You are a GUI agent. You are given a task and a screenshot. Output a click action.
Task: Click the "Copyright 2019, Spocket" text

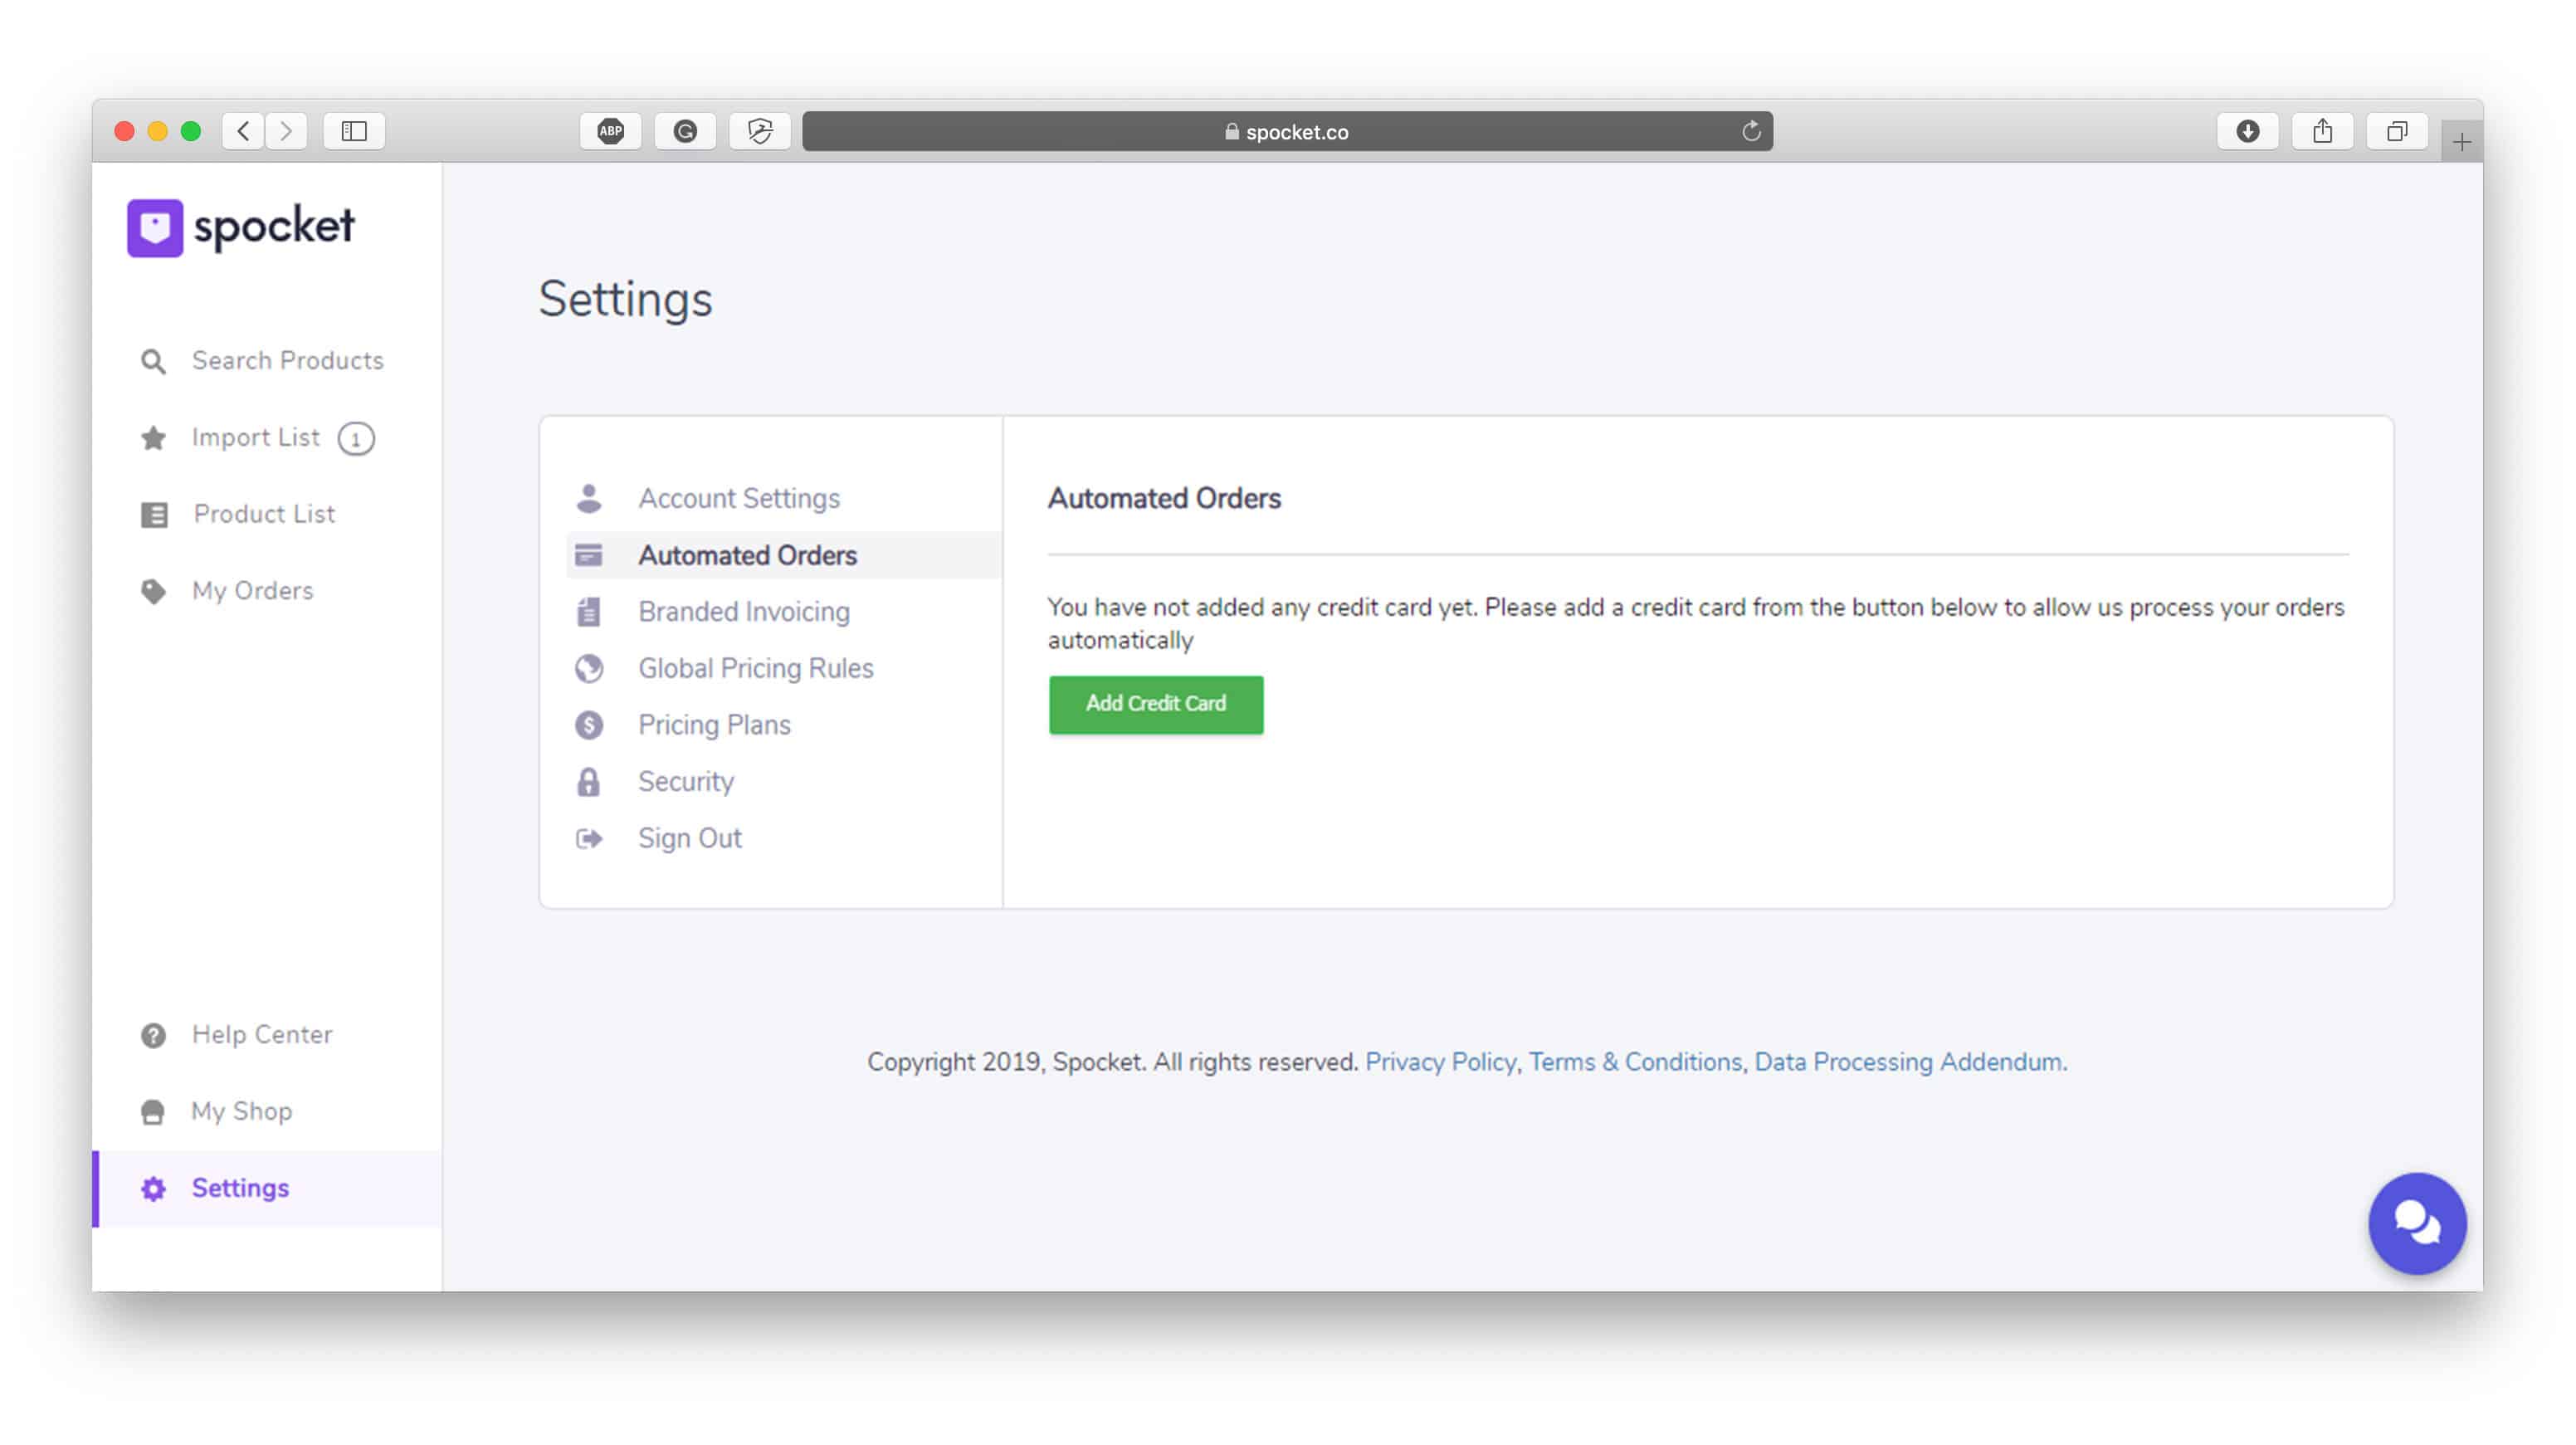click(1112, 1062)
